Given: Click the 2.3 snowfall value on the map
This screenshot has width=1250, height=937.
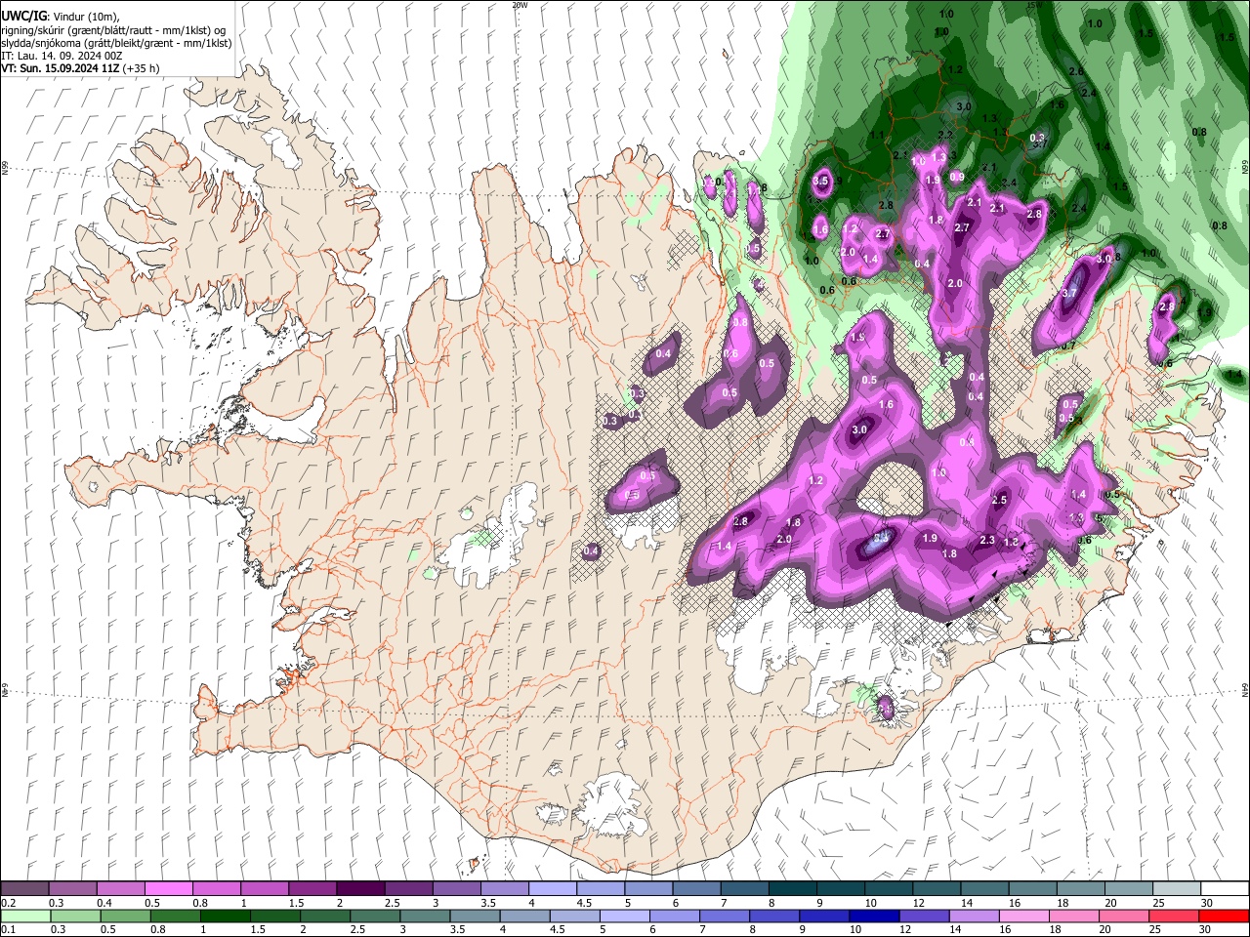Looking at the screenshot, I should (987, 540).
